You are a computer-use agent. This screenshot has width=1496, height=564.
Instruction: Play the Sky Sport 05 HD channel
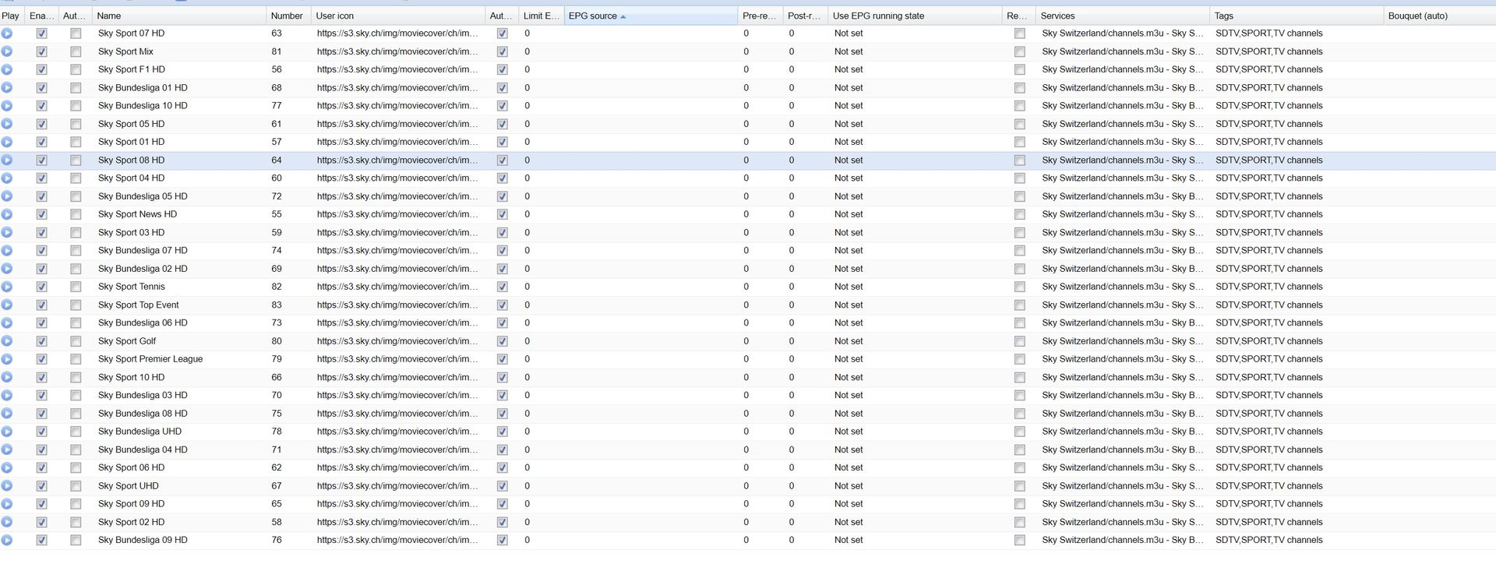click(7, 124)
